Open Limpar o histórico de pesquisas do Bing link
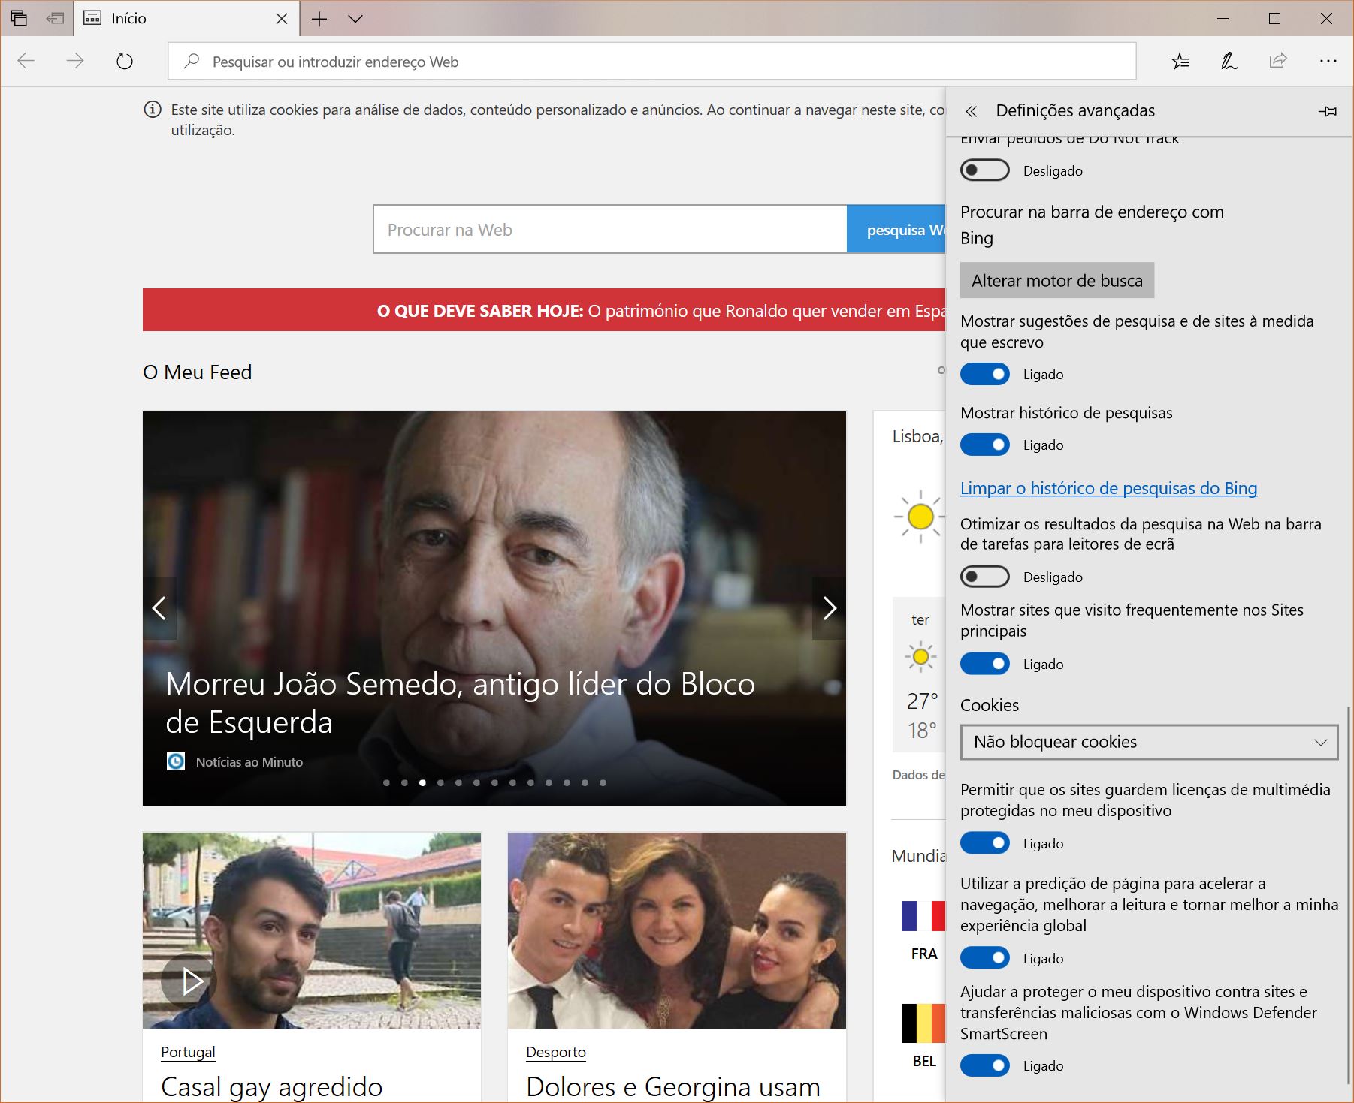Screen dimensions: 1354x1103 pos(1108,488)
